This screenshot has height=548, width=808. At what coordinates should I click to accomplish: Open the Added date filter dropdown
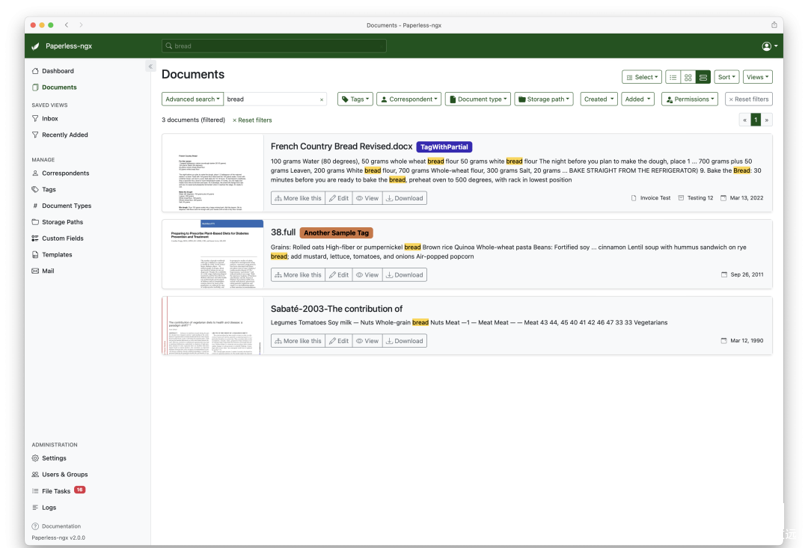click(x=638, y=99)
